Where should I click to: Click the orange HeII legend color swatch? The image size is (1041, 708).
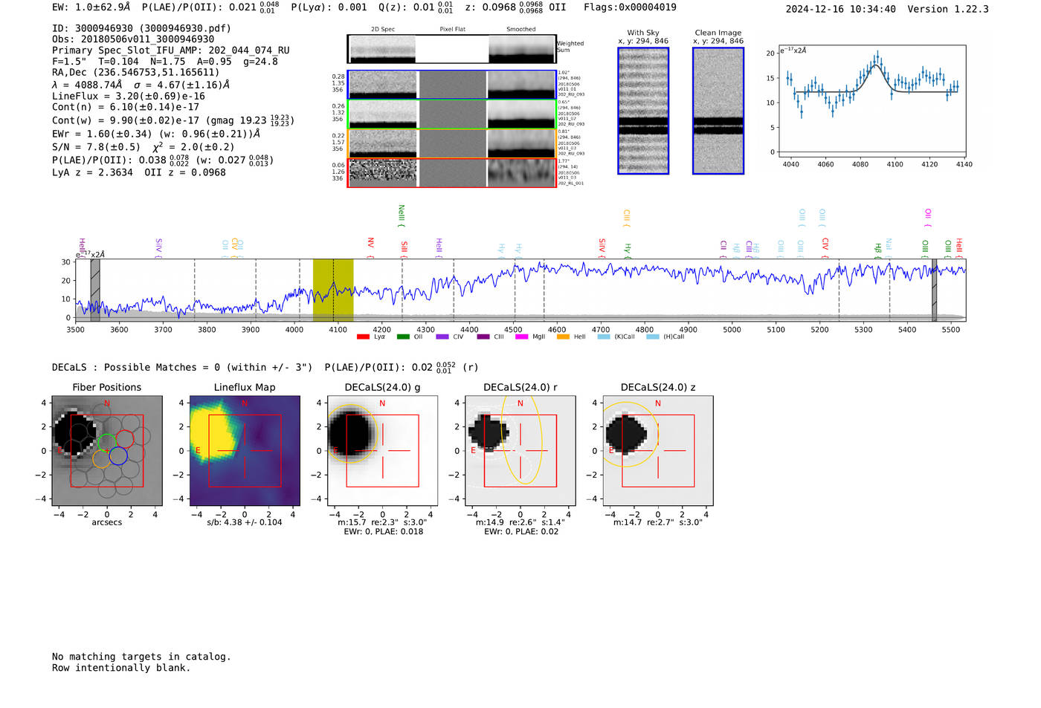563,337
